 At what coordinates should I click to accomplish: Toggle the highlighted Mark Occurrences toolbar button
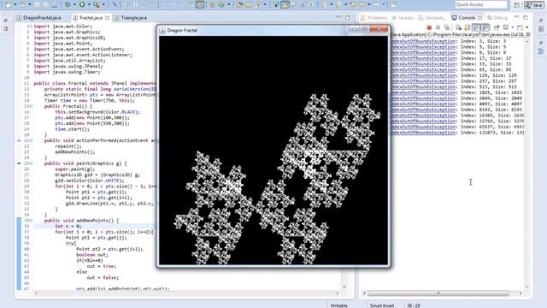pos(285,4)
